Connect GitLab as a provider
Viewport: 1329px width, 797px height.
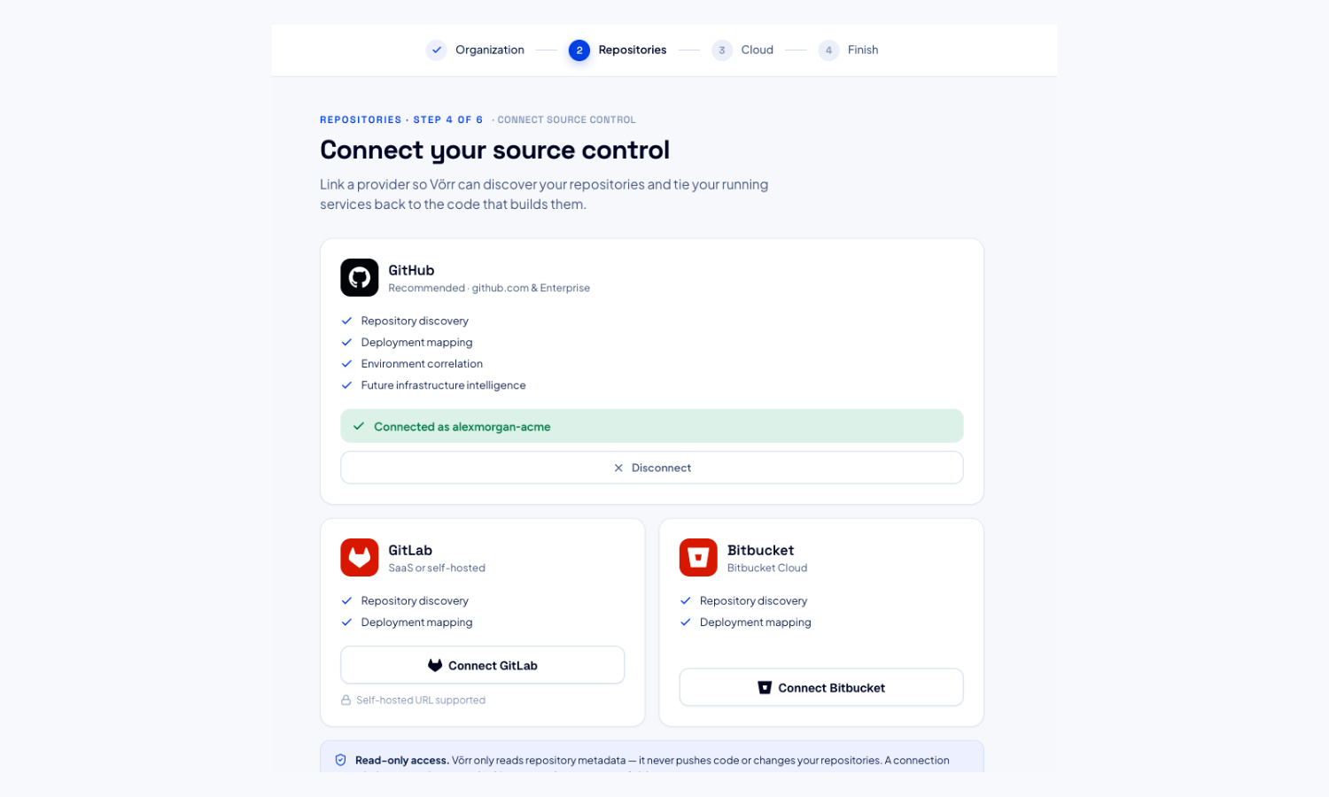tap(483, 665)
